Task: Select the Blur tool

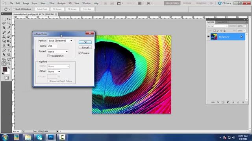Action: (x=4, y=45)
